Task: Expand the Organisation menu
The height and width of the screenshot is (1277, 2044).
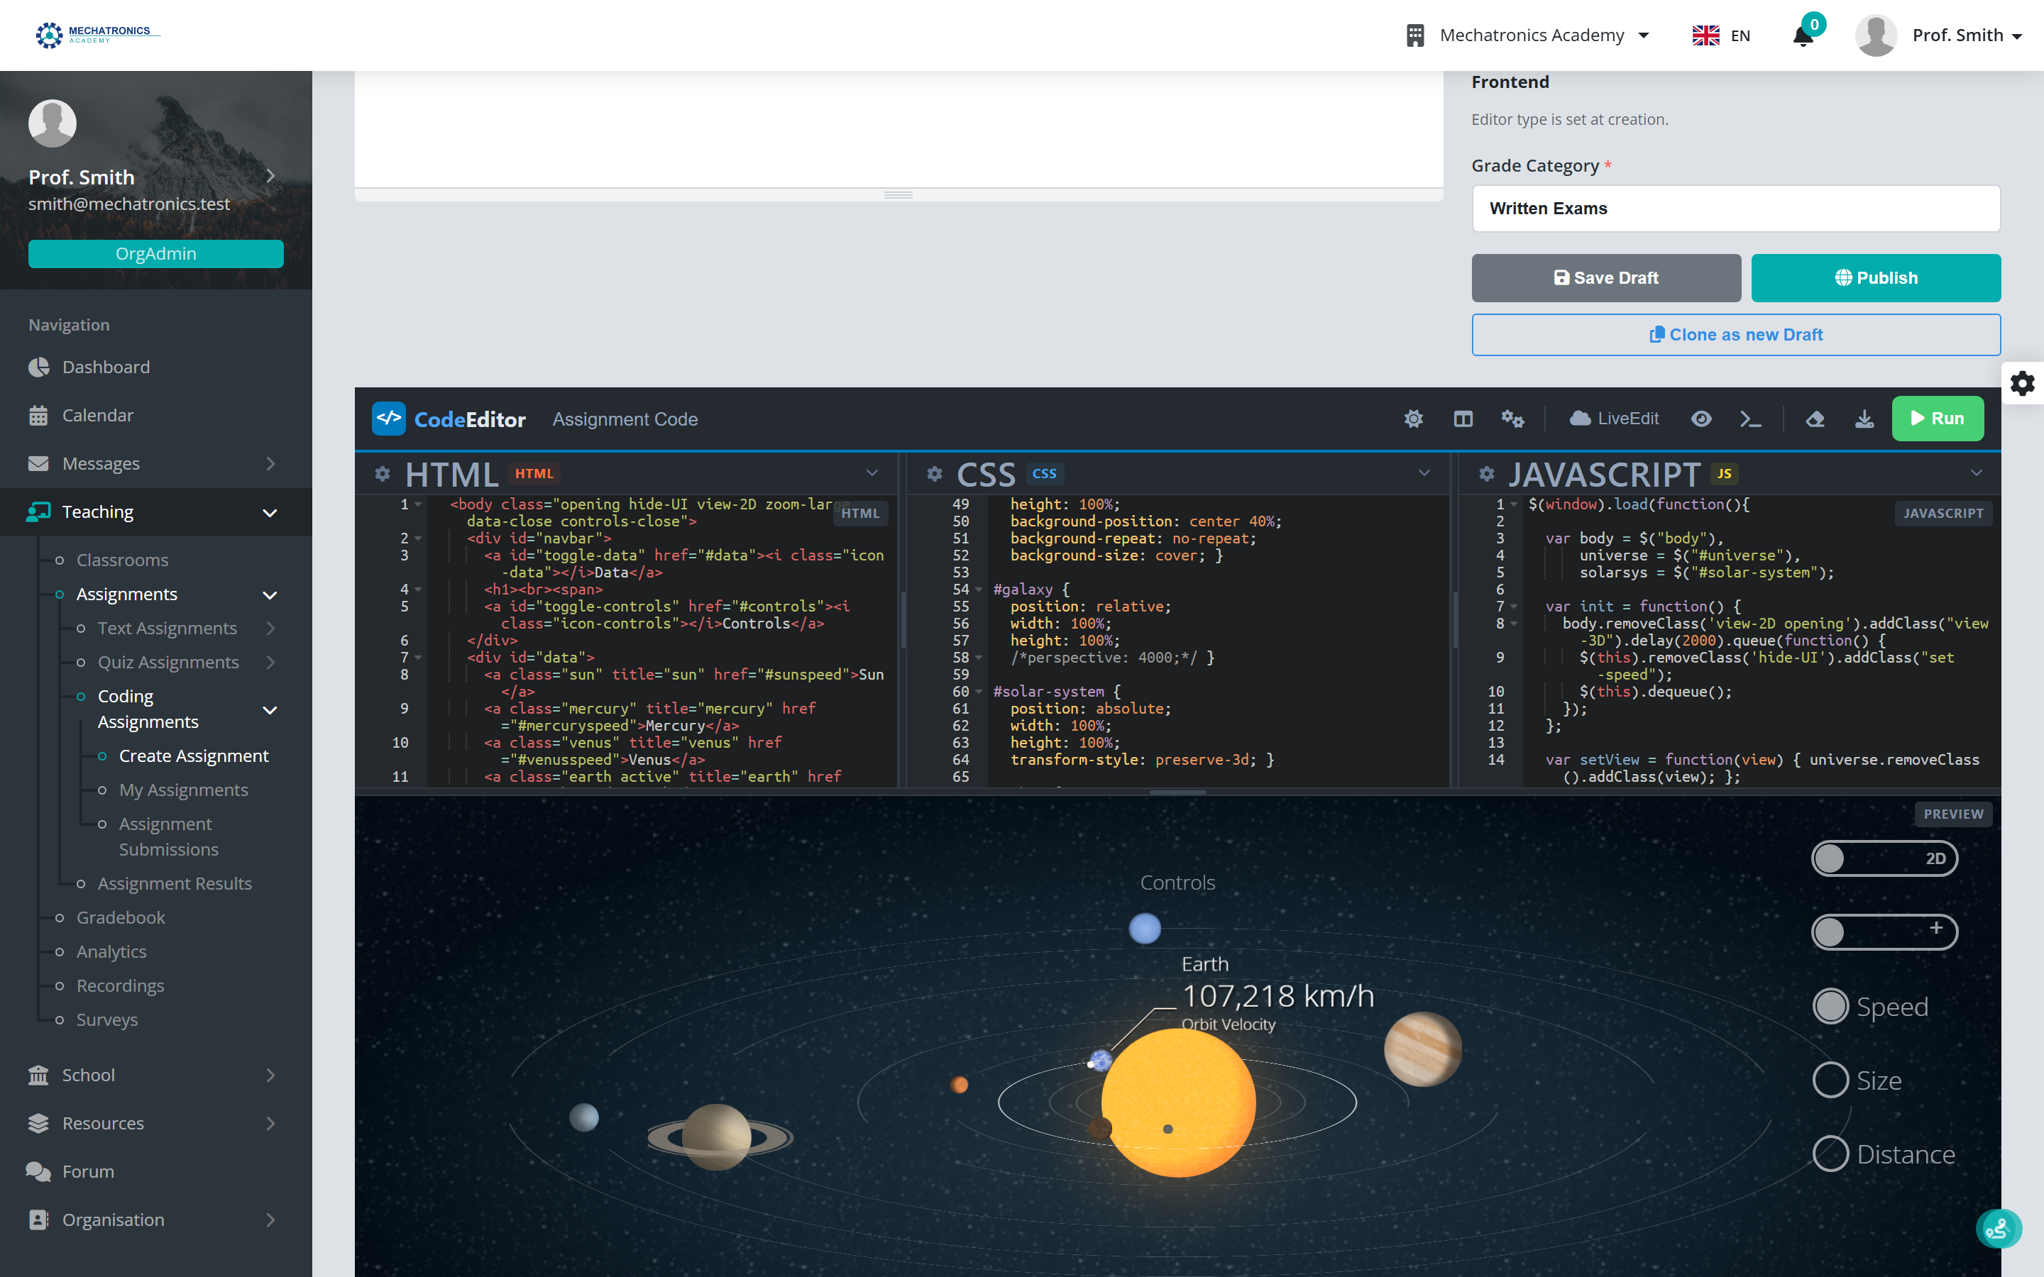Action: coord(155,1220)
